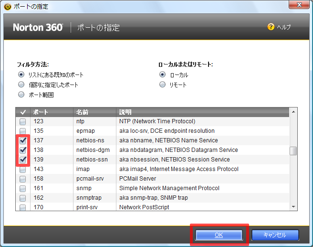Viewport: 313px width, 247px height.
Task: Check the port 143 imap checkbox
Action: [x=23, y=169]
